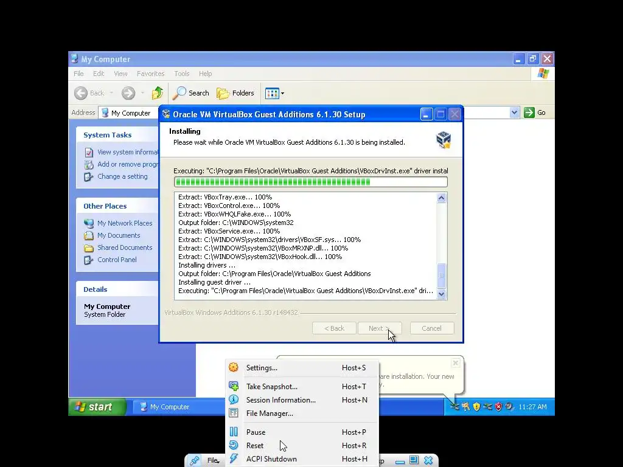Image resolution: width=623 pixels, height=467 pixels.
Task: Click the installer Cancel button
Action: pos(432,328)
